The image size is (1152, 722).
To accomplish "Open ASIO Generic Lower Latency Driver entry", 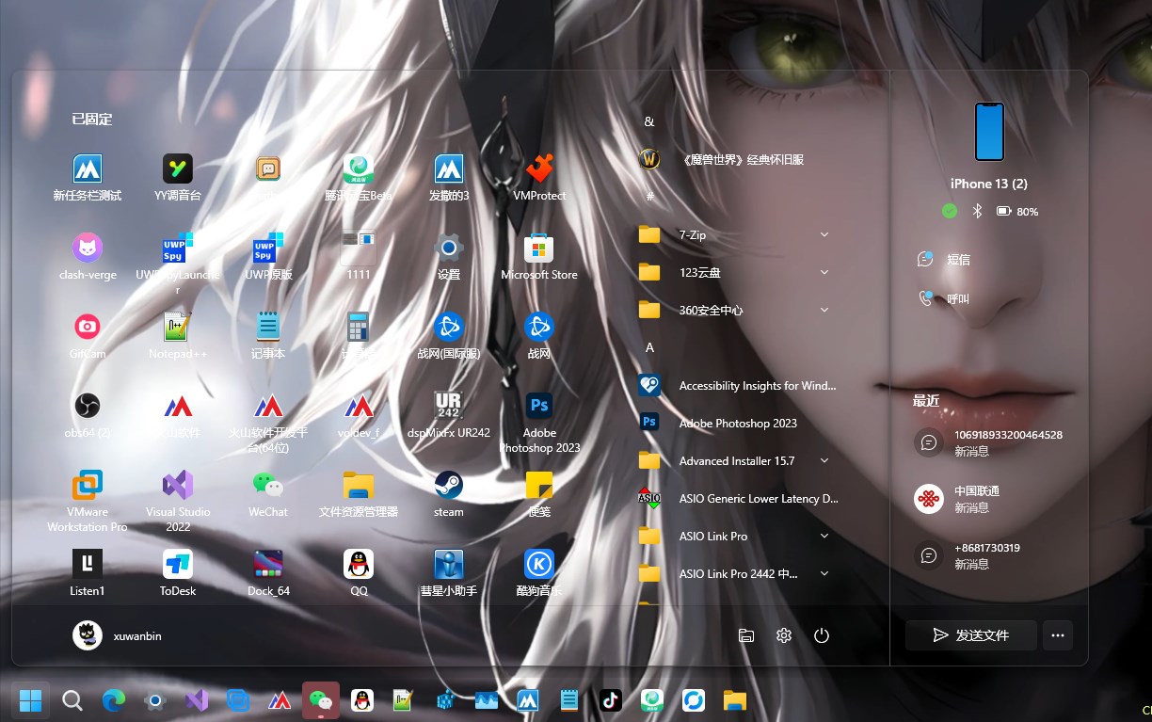I will tap(735, 498).
